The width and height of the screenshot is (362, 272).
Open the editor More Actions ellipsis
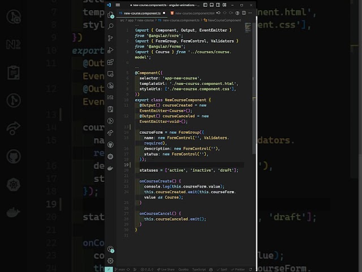click(250, 13)
